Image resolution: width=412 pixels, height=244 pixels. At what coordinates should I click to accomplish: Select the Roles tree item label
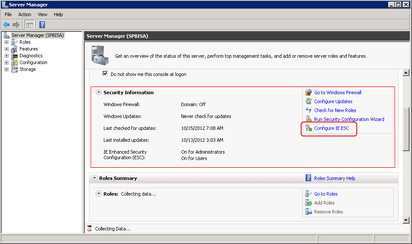[25, 42]
